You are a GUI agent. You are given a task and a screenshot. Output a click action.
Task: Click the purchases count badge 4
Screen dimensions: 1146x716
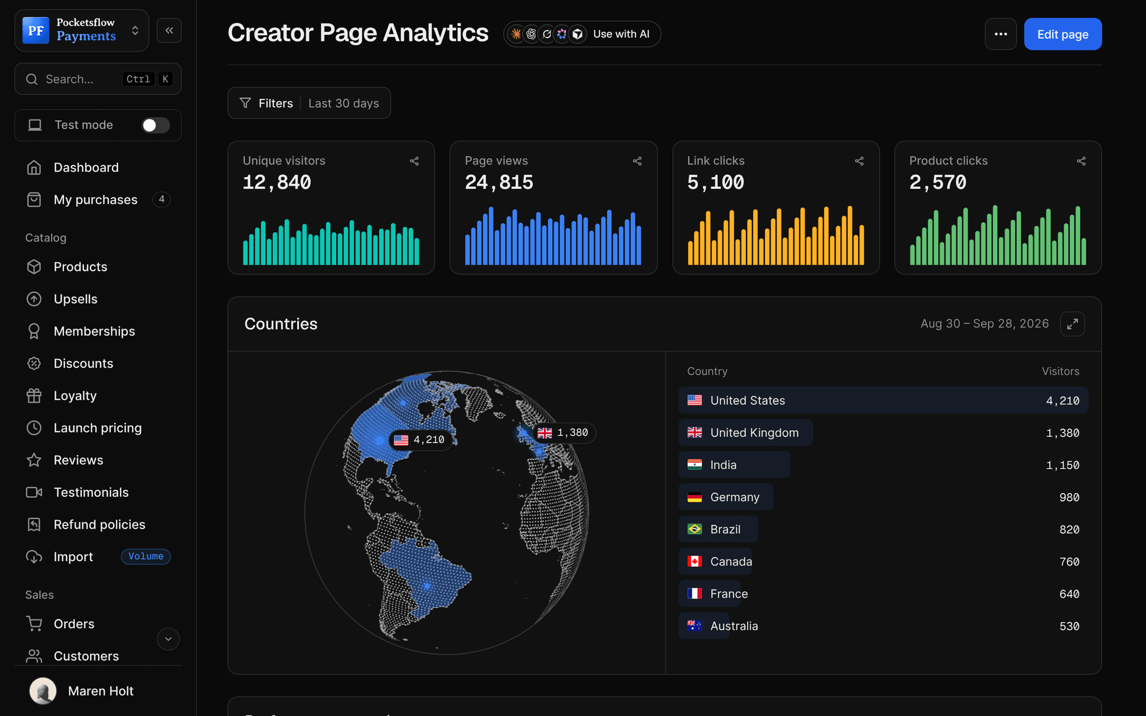(x=162, y=199)
